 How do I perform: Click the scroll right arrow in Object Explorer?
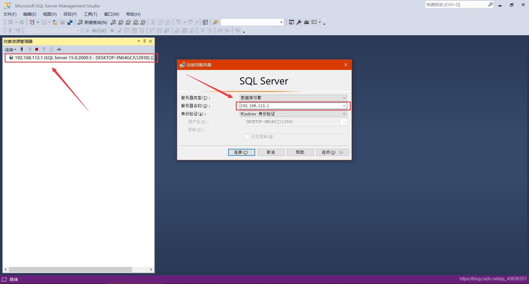coord(151,269)
